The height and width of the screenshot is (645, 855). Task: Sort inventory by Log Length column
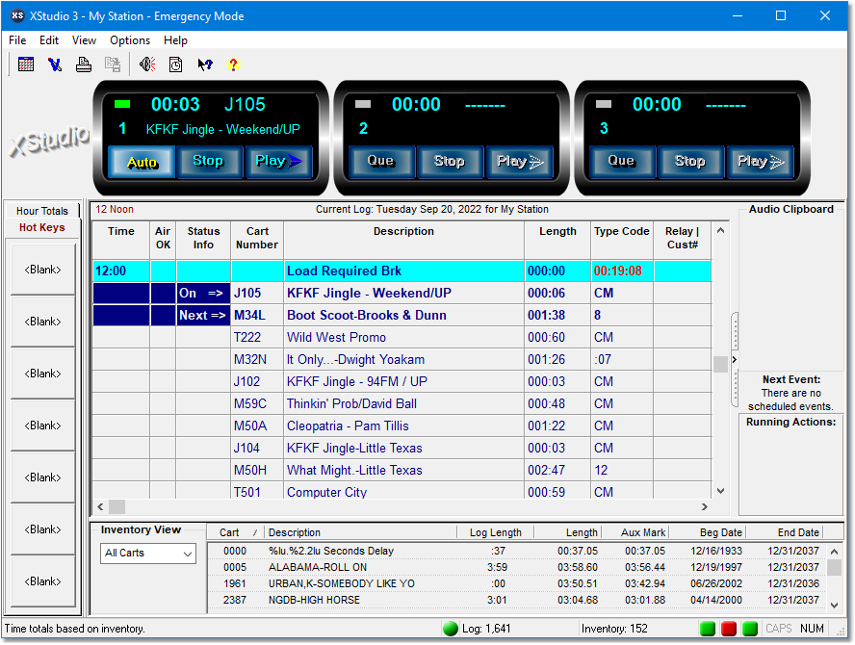[x=495, y=532]
